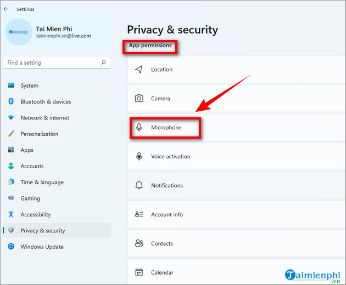346x285 pixels.
Task: Click the search magnifier icon
Action: [x=103, y=62]
